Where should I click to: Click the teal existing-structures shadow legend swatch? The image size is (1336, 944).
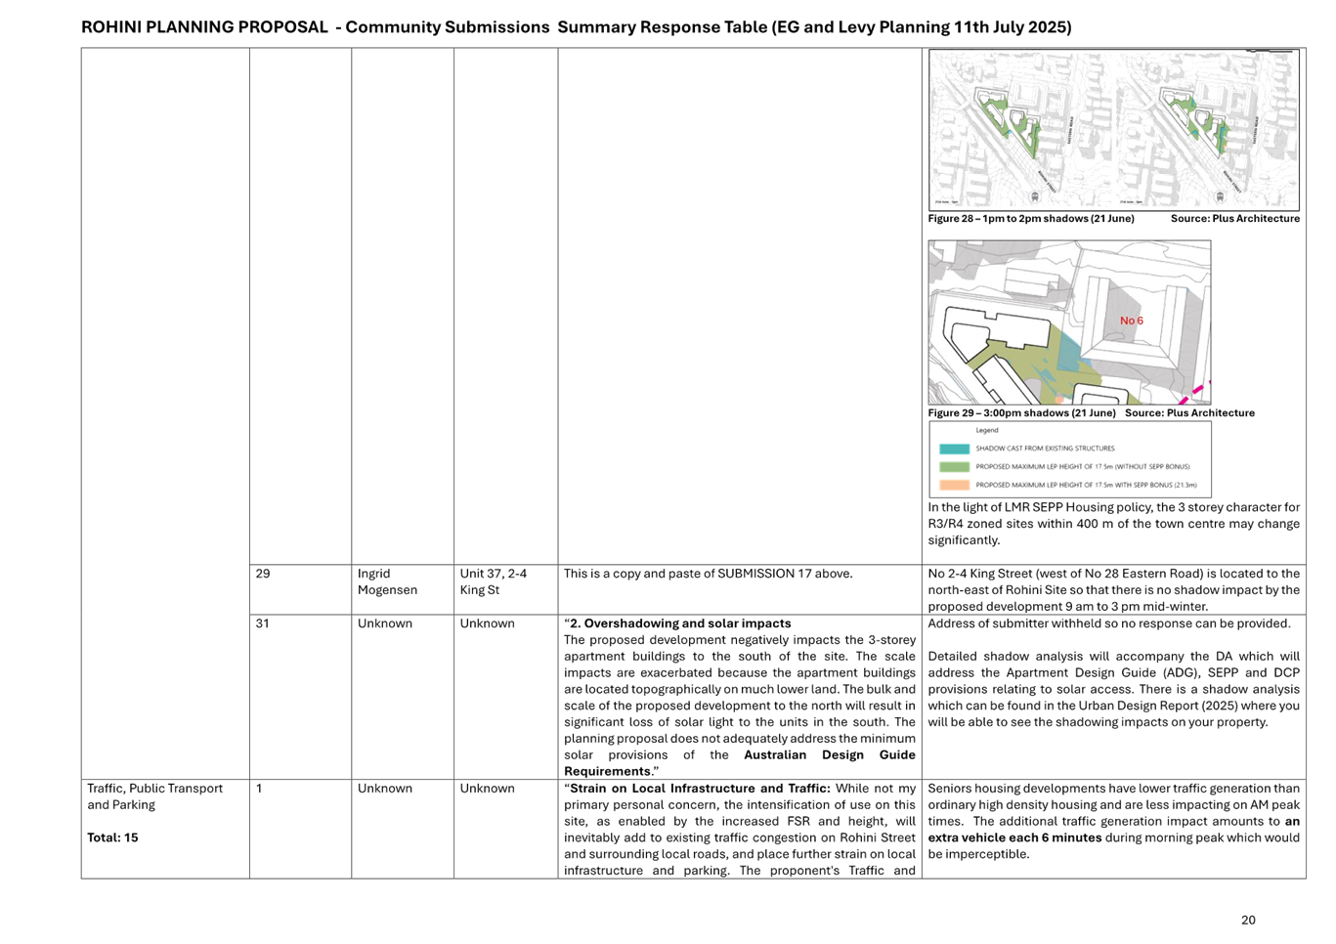point(954,449)
